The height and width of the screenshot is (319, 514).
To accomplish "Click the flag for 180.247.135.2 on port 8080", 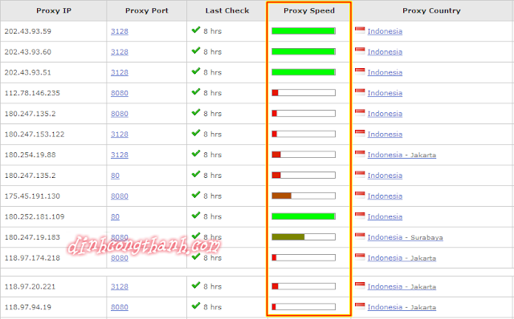I will click(360, 112).
